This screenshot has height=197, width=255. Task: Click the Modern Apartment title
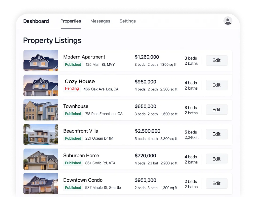(84, 57)
